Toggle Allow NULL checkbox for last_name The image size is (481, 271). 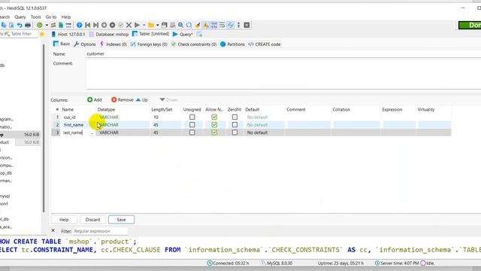pos(214,132)
